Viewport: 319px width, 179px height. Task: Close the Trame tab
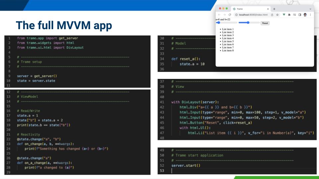point(268,9)
